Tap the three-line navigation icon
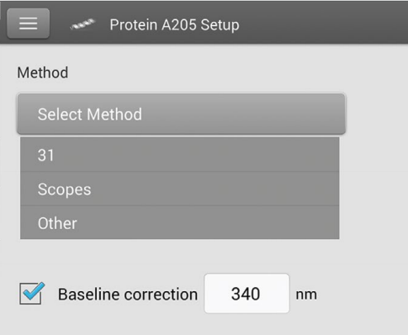Image resolution: width=408 pixels, height=335 pixels. (x=29, y=24)
